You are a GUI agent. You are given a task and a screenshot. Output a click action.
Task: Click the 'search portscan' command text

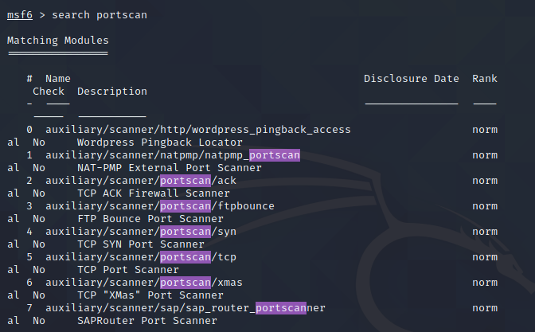coord(100,15)
